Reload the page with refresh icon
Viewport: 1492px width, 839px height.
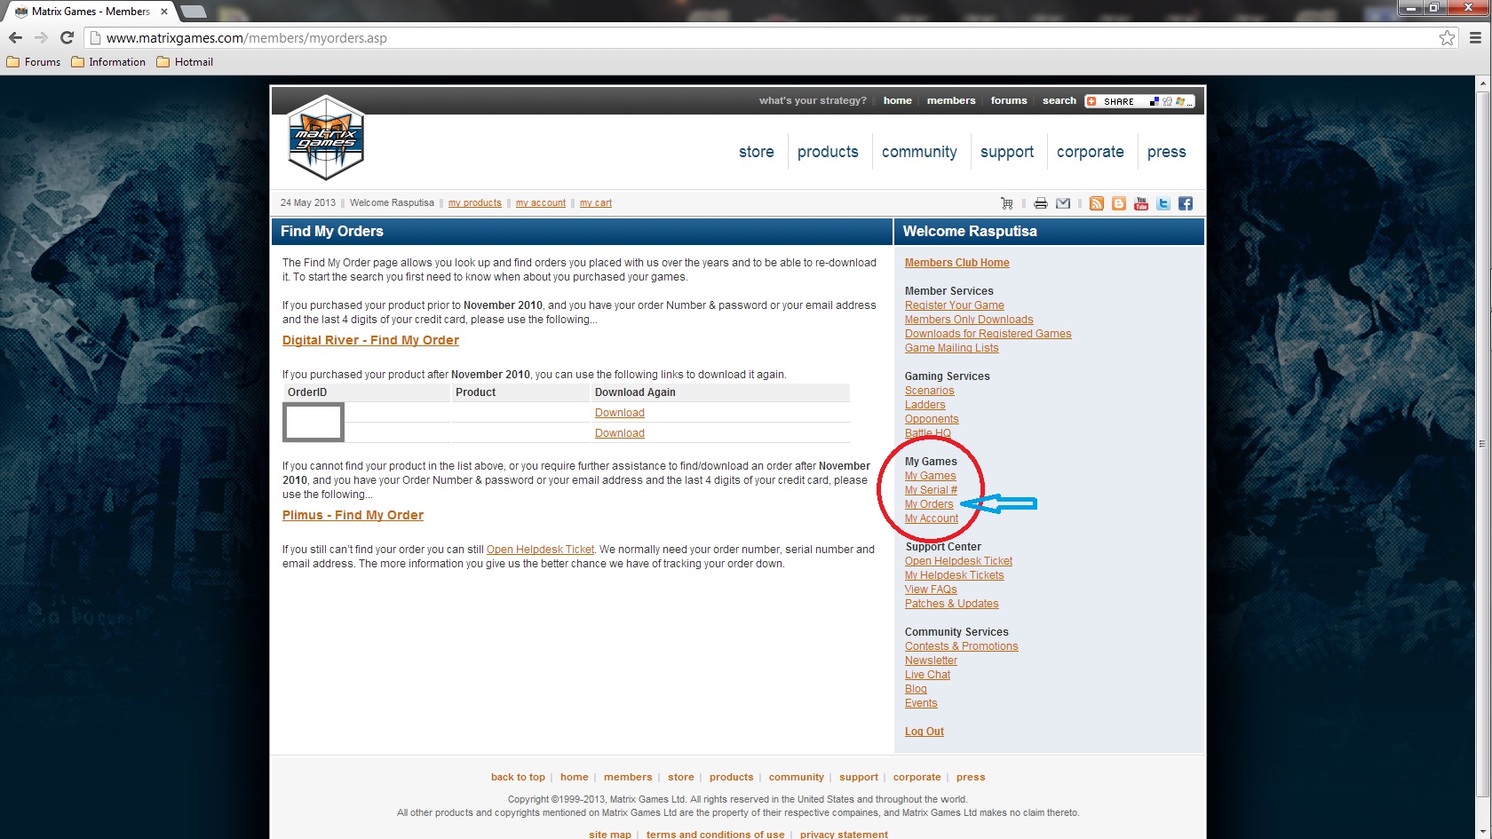[x=67, y=37]
